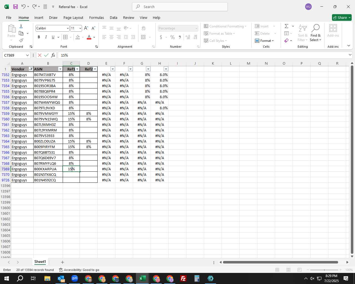Expand the Name Box dropdown

tap(27, 55)
